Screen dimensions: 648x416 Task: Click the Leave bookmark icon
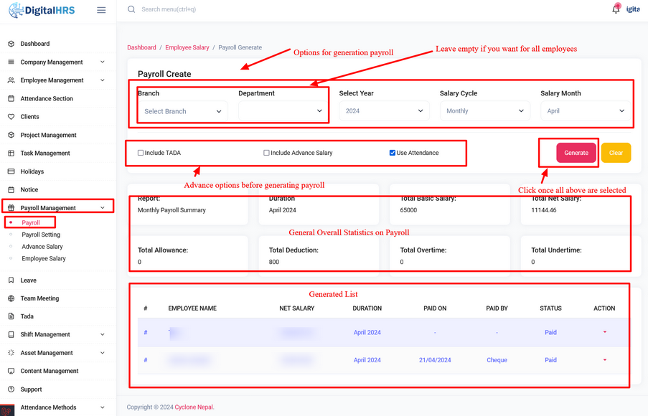(11, 280)
